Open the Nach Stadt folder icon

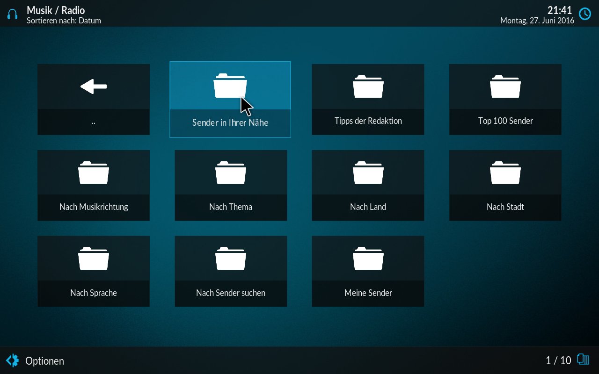pyautogui.click(x=505, y=173)
